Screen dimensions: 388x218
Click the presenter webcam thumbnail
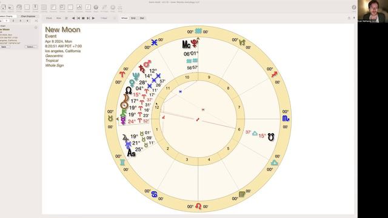(x=373, y=11)
